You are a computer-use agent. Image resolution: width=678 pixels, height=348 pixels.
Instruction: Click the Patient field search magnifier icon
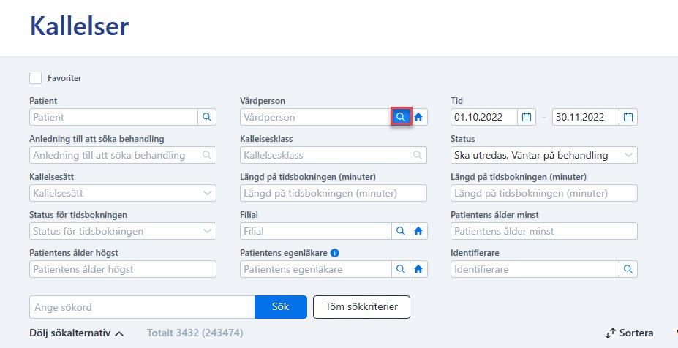207,117
